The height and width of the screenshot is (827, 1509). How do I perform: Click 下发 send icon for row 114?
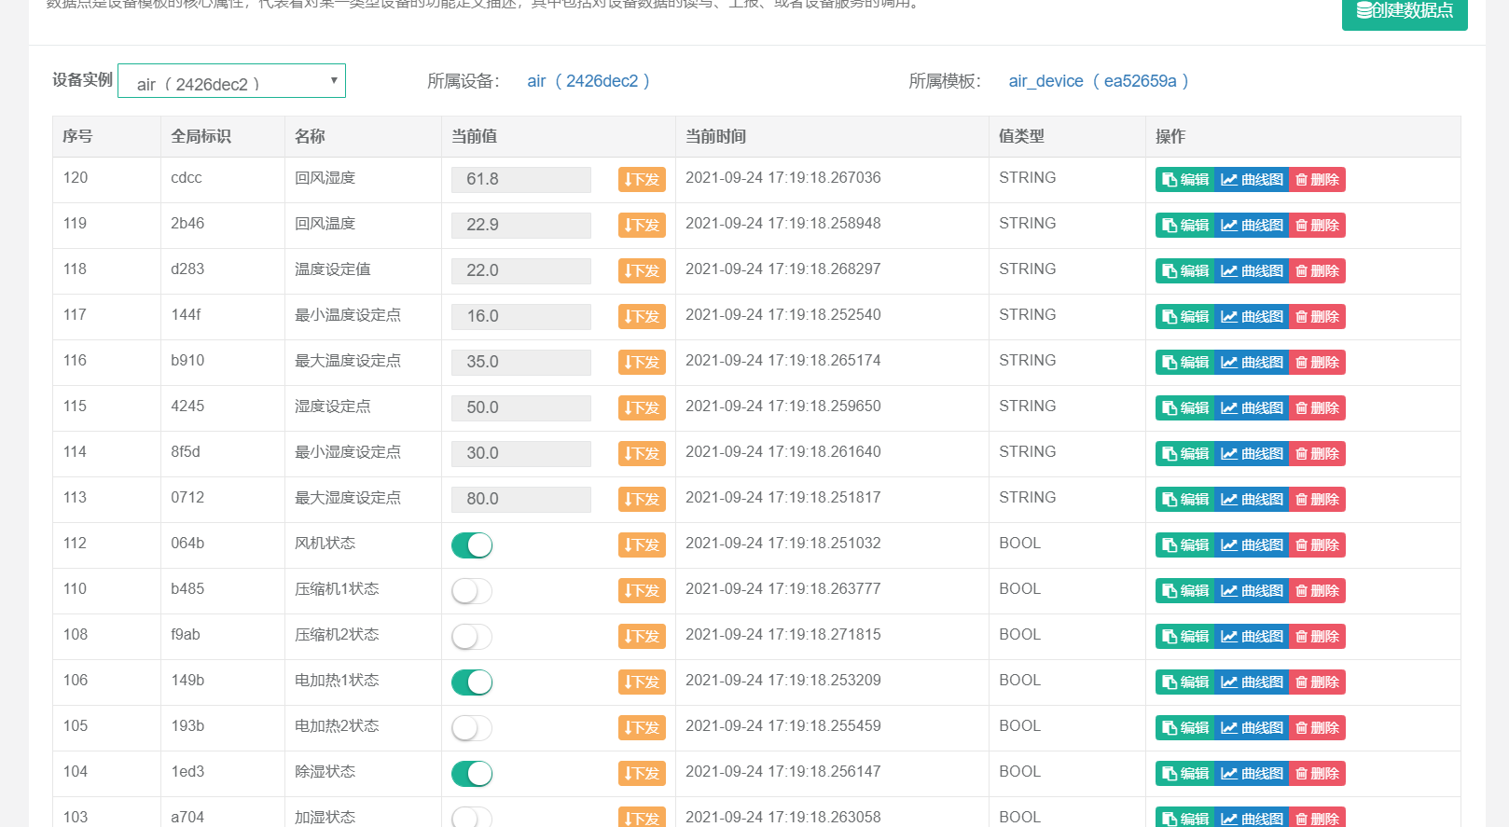tap(642, 454)
